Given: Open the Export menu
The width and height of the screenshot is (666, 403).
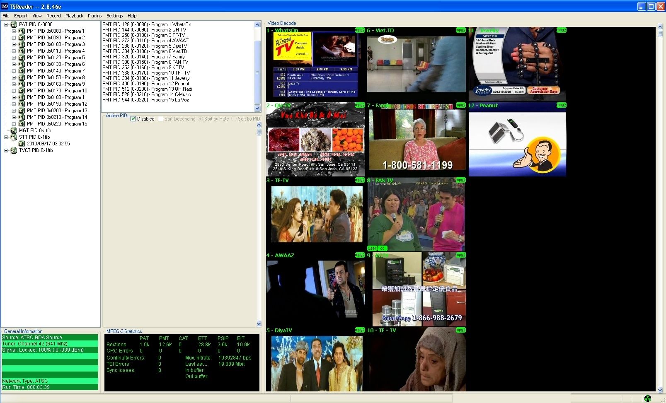Looking at the screenshot, I should (21, 16).
